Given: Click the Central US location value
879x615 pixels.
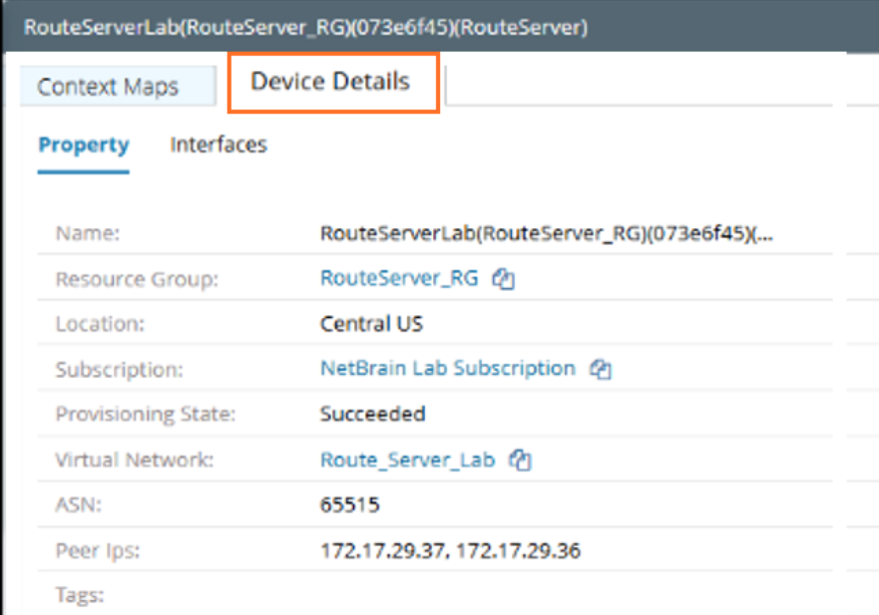Looking at the screenshot, I should 371,324.
